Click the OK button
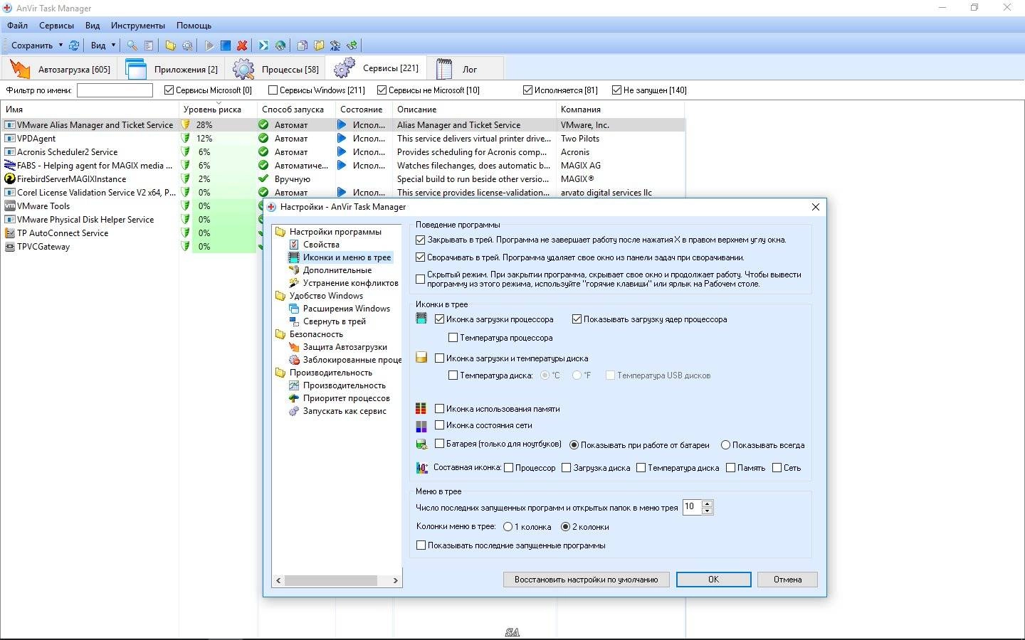Viewport: 1025px width, 640px height. tap(713, 579)
